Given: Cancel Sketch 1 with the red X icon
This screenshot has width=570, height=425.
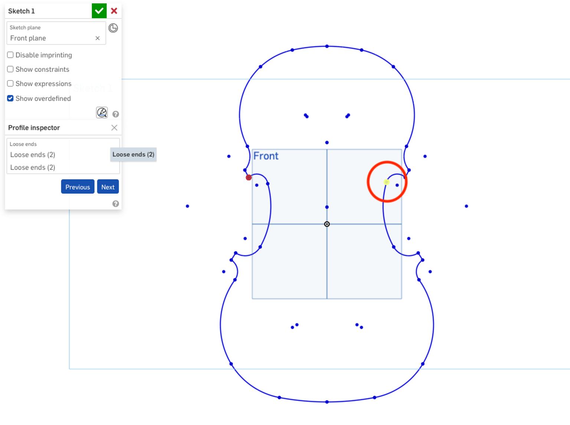Looking at the screenshot, I should pyautogui.click(x=114, y=10).
